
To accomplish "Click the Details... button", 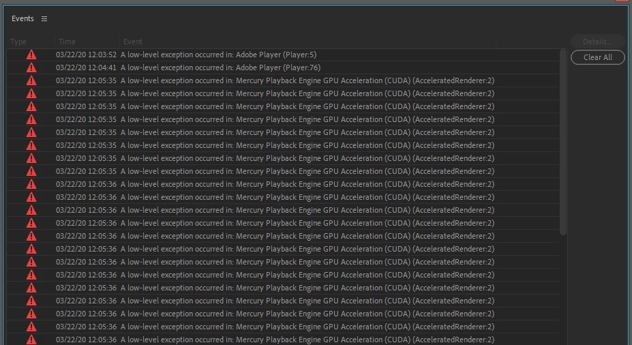I will pyautogui.click(x=598, y=42).
